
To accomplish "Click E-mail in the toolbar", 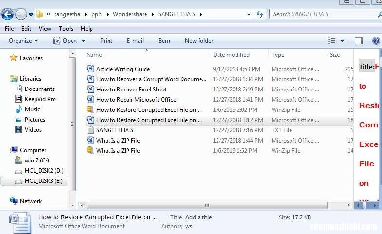I will (135, 41).
